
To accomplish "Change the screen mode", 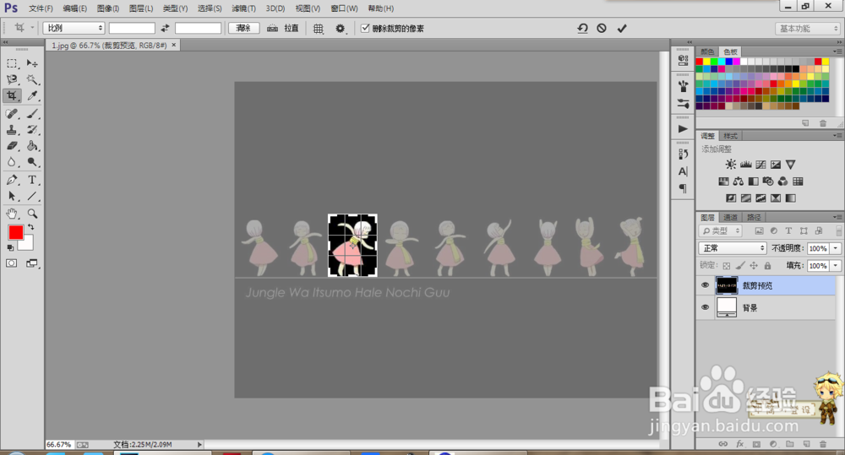I will click(32, 263).
